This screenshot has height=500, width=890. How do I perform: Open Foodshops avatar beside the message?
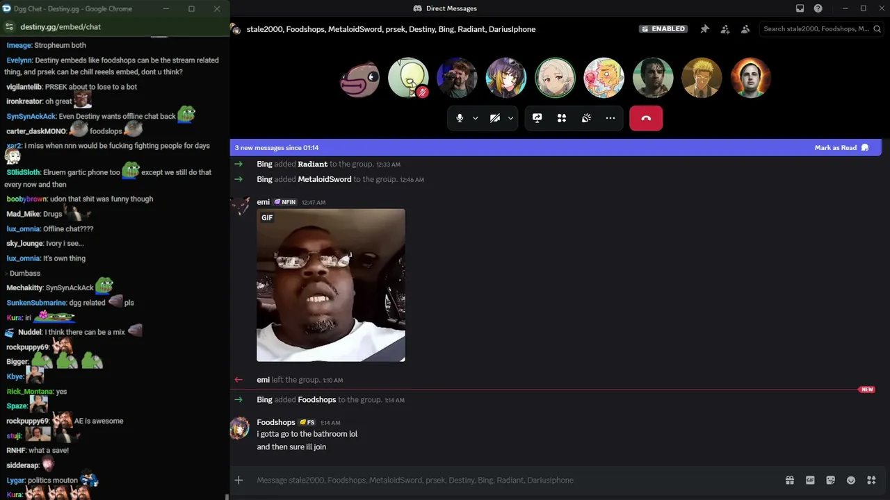coord(240,428)
